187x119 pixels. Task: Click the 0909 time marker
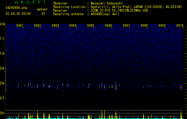162,26
